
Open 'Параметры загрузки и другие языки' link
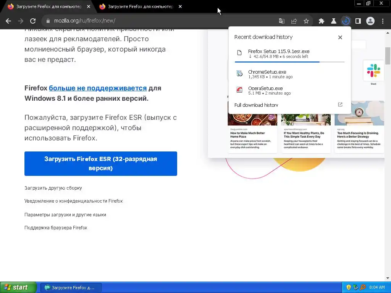(x=65, y=215)
